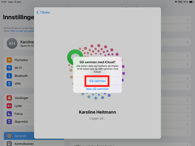This screenshot has width=195, height=146.
Task: Open Wi-Fi settings row
Action: point(19,68)
